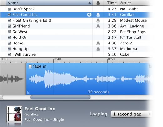Select the song Go West
The image size is (163, 127).
tap(20, 32)
